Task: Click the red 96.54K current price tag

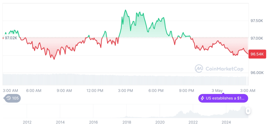Action: click(x=257, y=54)
